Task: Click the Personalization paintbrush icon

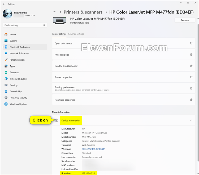Action: (x=6, y=60)
